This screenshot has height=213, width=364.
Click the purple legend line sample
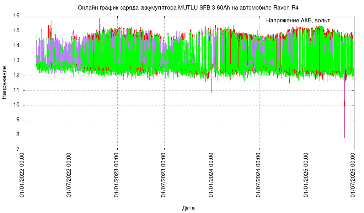(340, 21)
